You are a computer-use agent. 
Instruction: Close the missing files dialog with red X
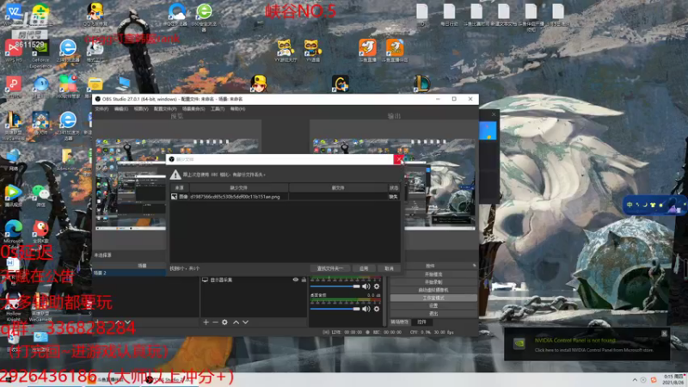pyautogui.click(x=398, y=159)
